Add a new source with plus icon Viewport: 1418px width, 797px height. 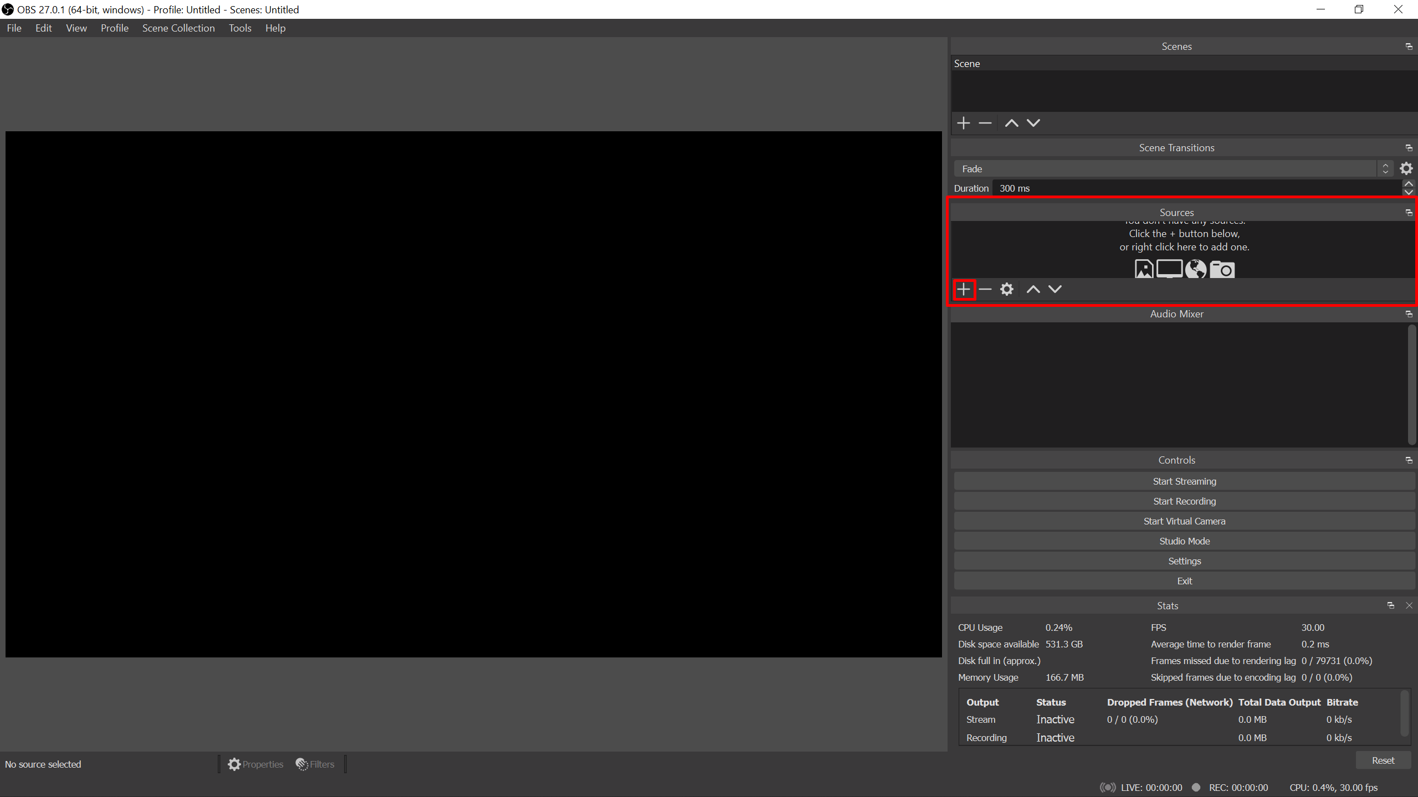(x=964, y=289)
